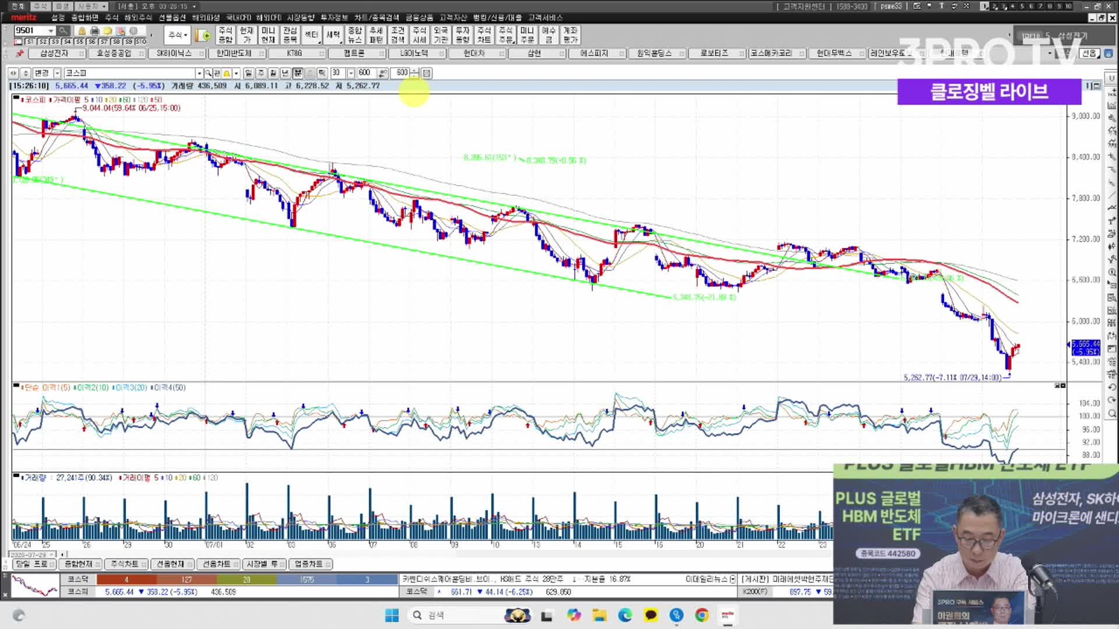Click the 종합뉴스 toolbar button
The height and width of the screenshot is (629, 1119).
pyautogui.click(x=354, y=35)
